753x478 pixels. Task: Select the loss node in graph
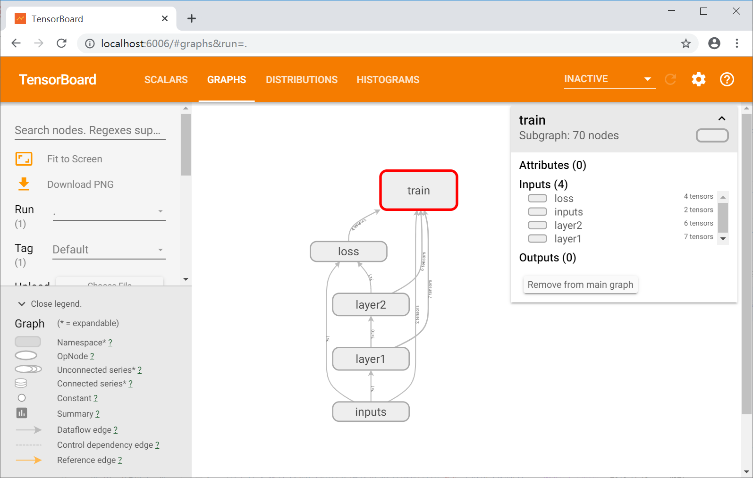click(x=348, y=252)
